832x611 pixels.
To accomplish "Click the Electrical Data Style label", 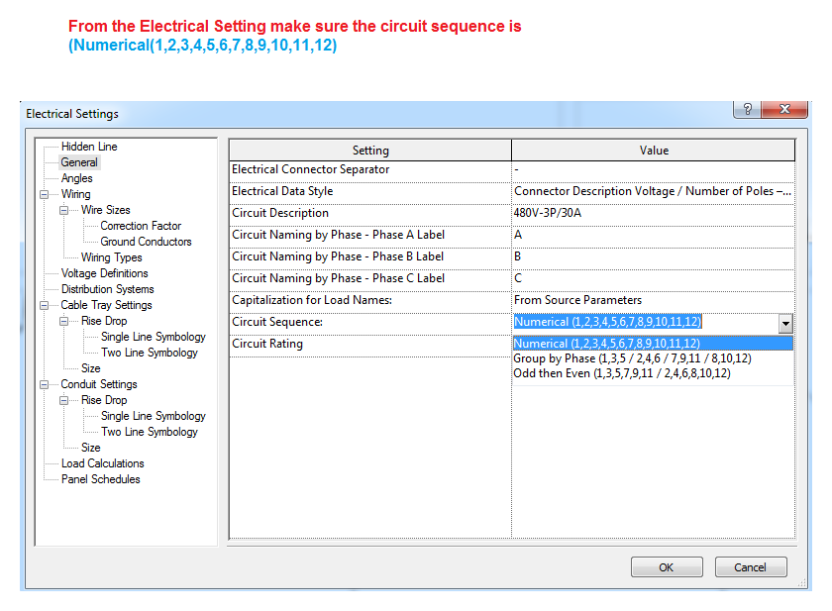I will [x=282, y=191].
